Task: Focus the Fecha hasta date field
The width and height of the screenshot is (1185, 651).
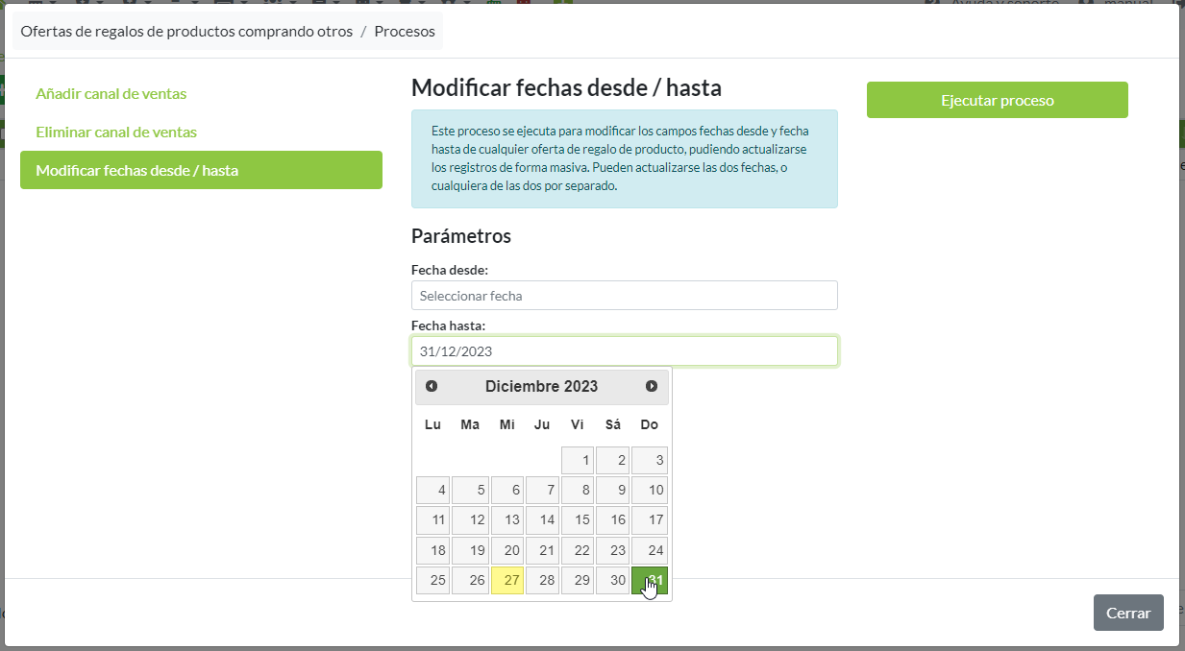Action: [x=624, y=351]
